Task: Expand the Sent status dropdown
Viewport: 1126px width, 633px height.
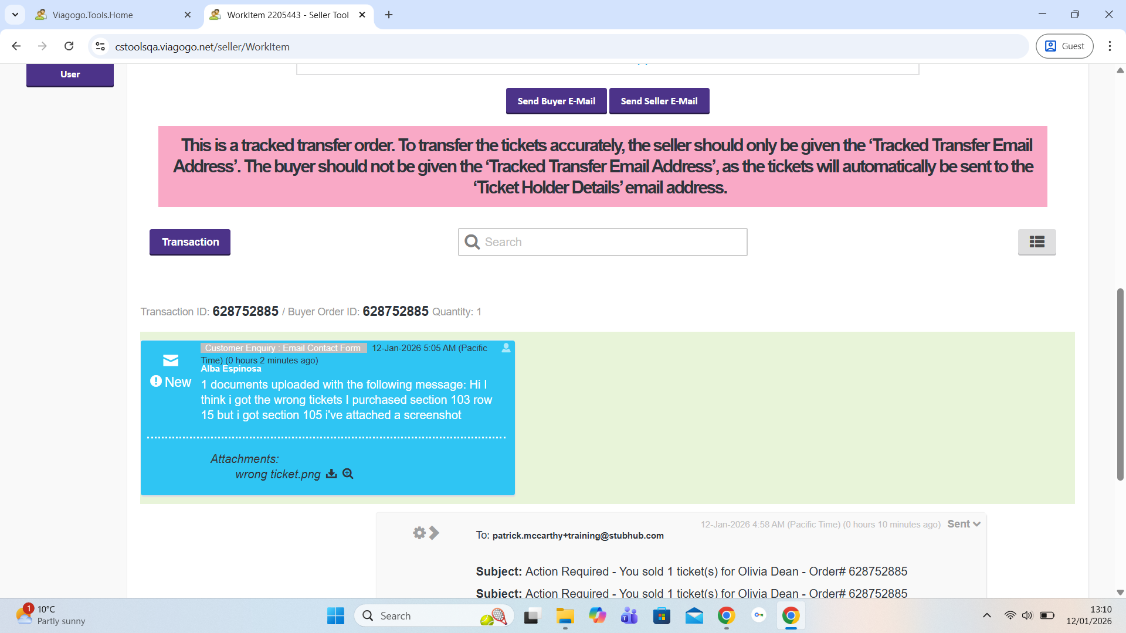Action: pyautogui.click(x=964, y=524)
